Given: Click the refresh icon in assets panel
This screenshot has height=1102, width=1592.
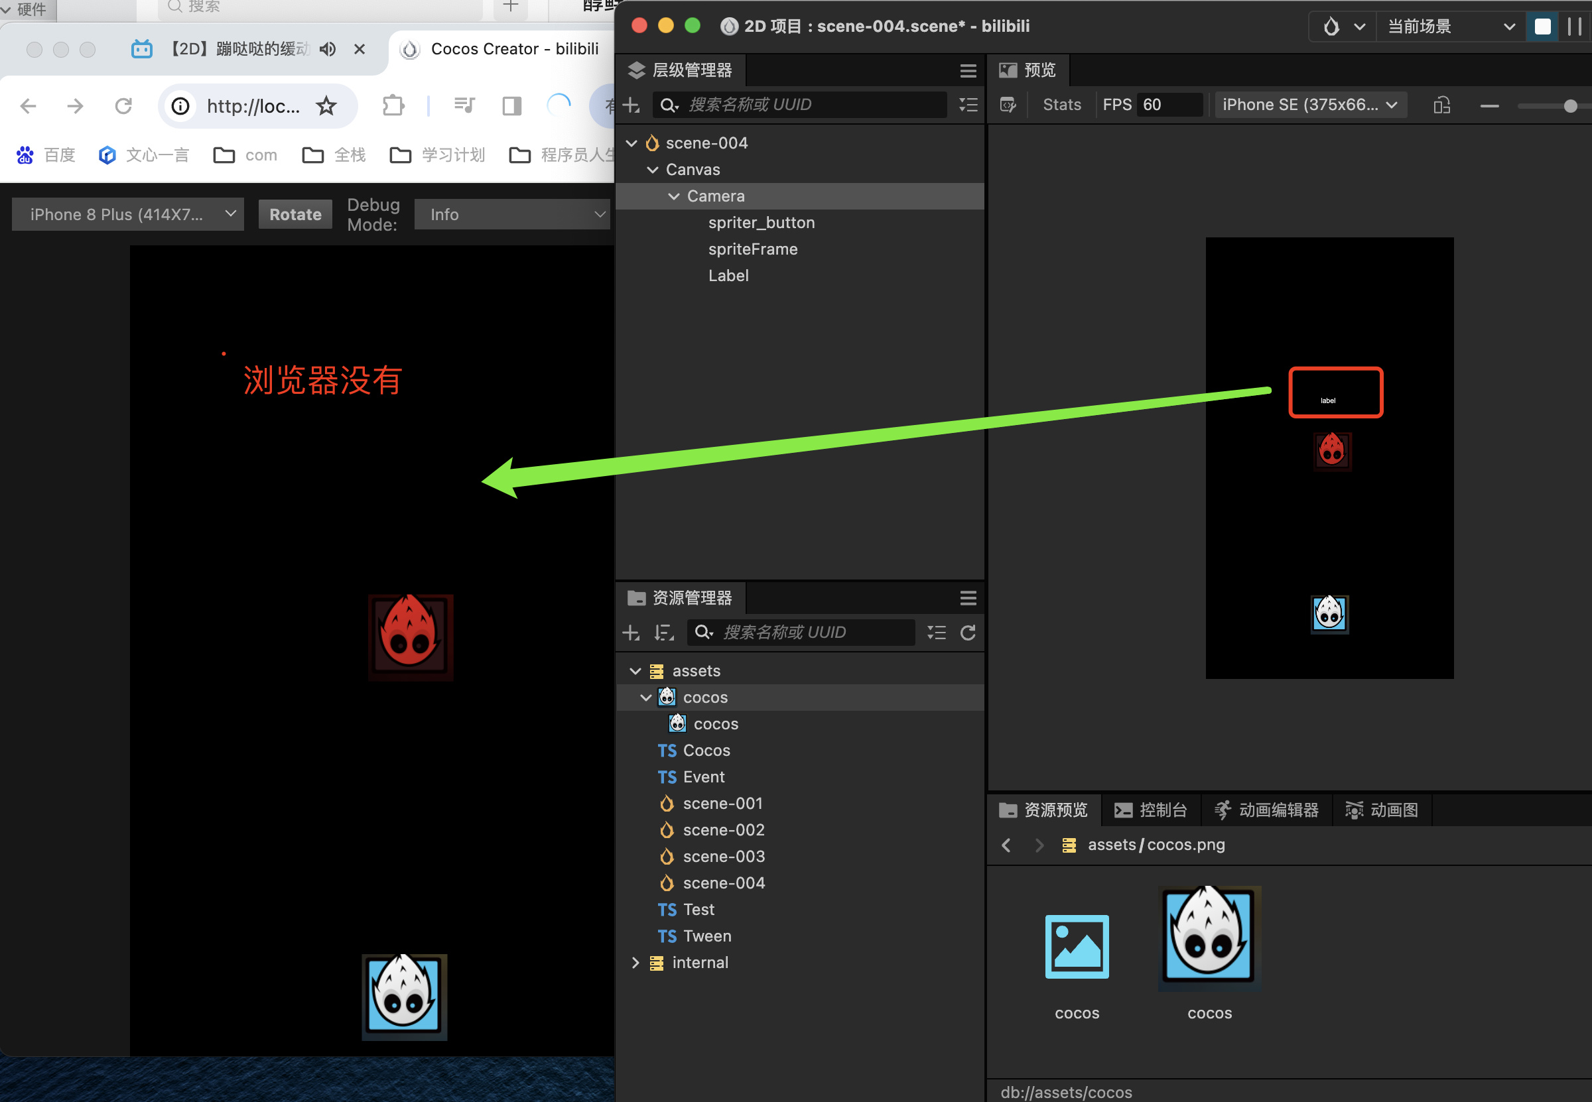Looking at the screenshot, I should [x=968, y=633].
